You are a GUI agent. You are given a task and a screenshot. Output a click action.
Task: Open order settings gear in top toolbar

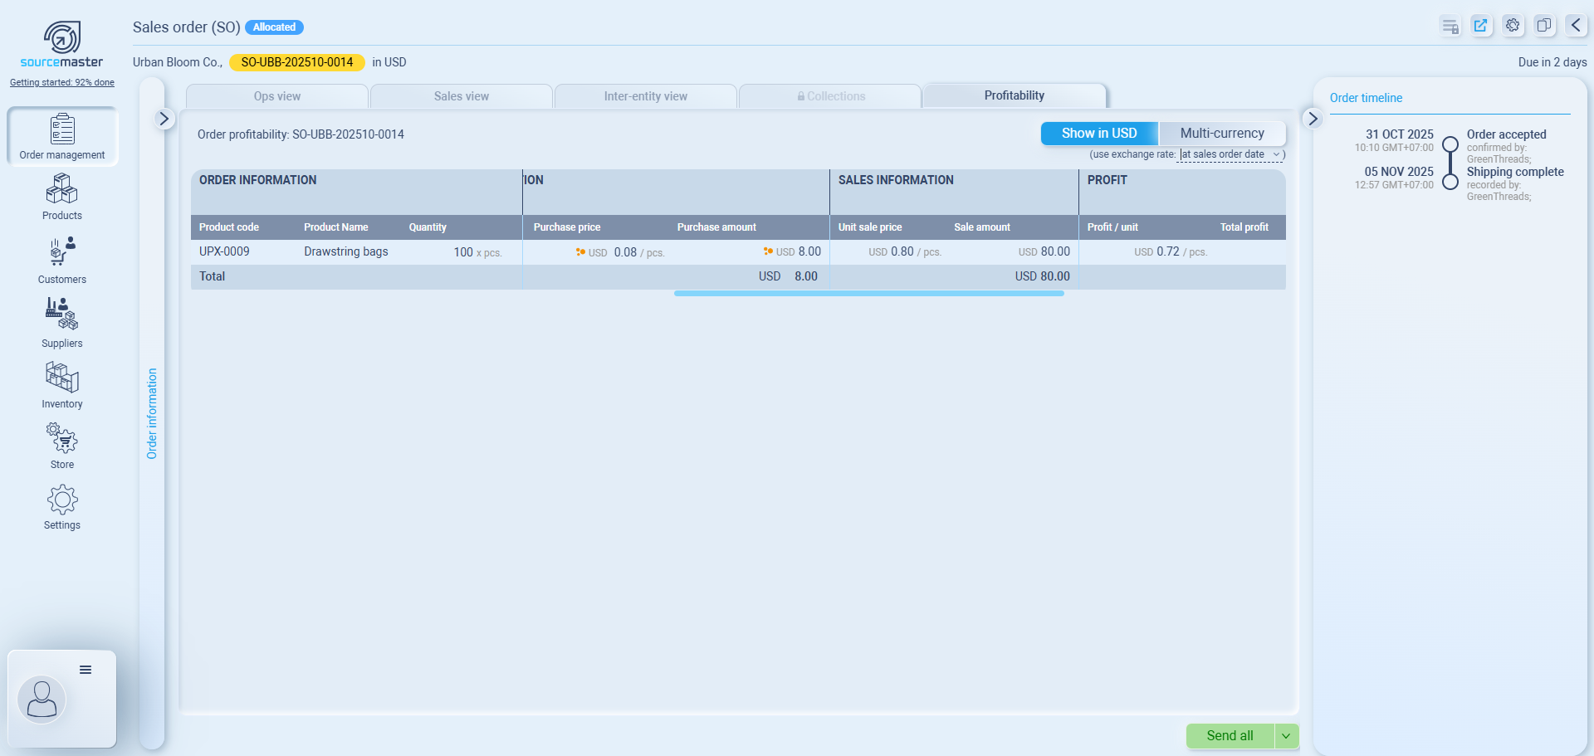click(1513, 26)
